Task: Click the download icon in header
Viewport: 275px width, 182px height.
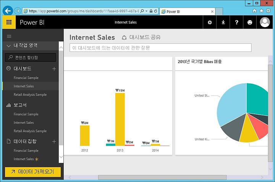Action: click(x=223, y=22)
